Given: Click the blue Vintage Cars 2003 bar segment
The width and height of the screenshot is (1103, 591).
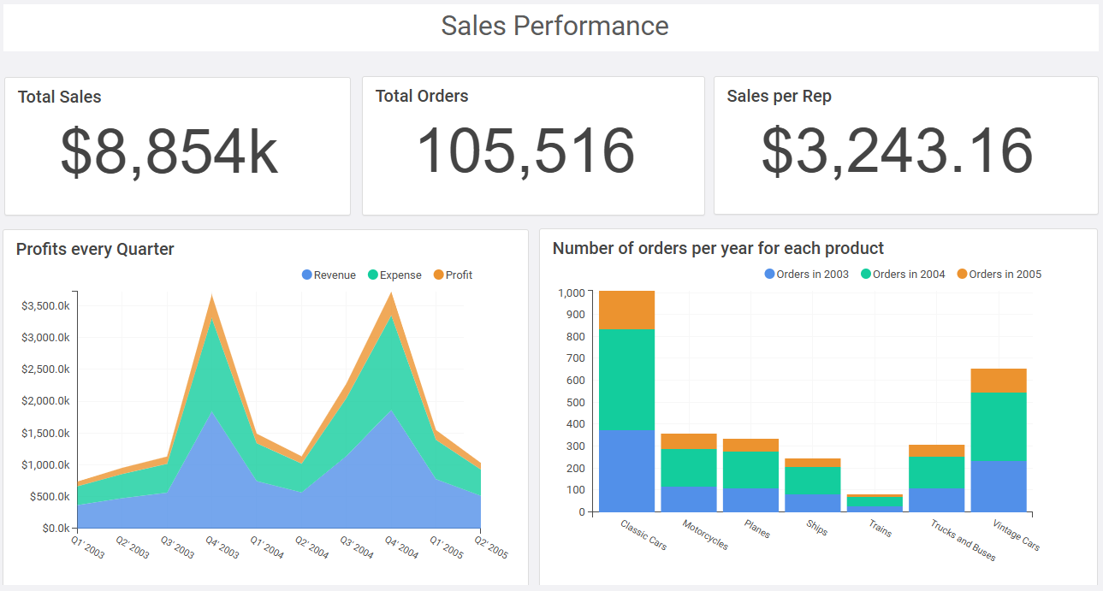Looking at the screenshot, I should pos(999,487).
